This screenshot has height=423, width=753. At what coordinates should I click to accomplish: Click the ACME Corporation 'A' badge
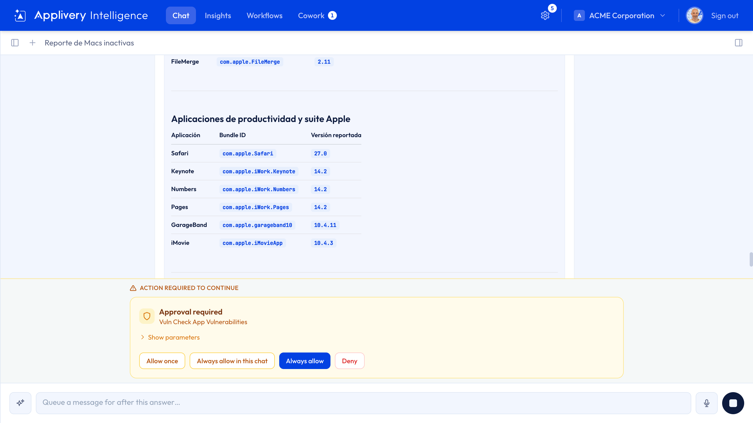[579, 15]
